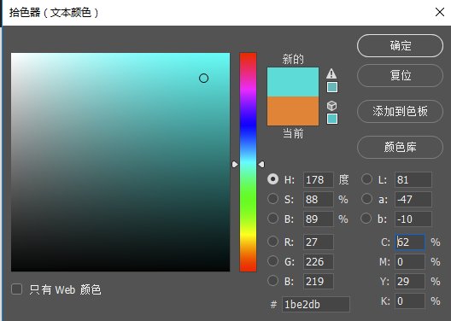
Task: Click the K field showing 0
Action: (410, 301)
